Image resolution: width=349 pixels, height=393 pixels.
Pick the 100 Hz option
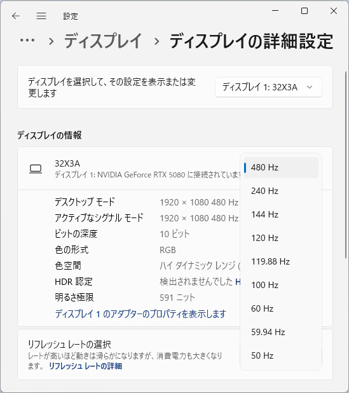coord(281,285)
